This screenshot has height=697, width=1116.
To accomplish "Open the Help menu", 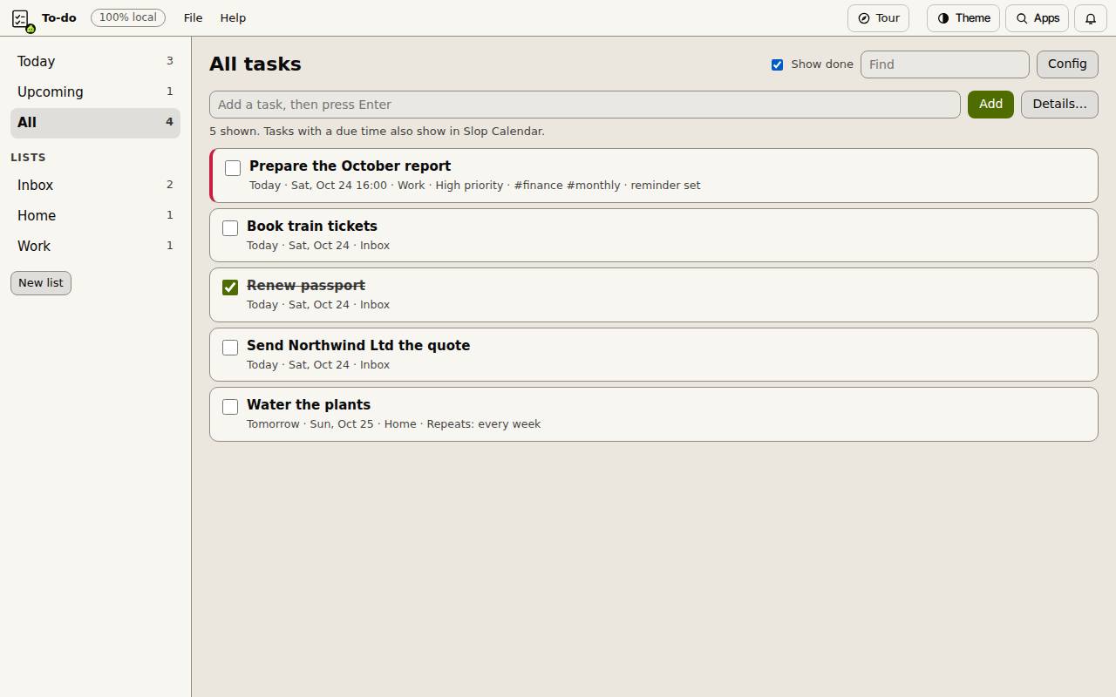I will pos(233,18).
